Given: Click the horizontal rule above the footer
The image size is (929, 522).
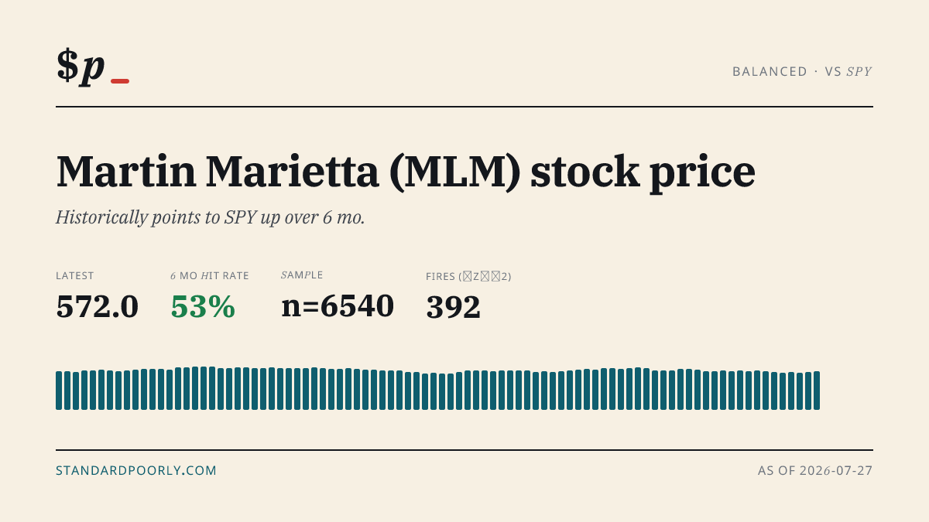Looking at the screenshot, I should click(x=464, y=449).
